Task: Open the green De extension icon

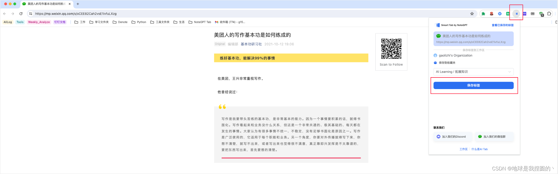Action: 508,14
